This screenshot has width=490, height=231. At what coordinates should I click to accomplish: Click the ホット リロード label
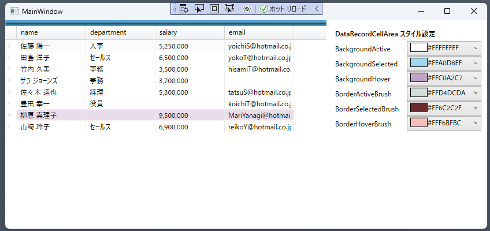click(288, 9)
